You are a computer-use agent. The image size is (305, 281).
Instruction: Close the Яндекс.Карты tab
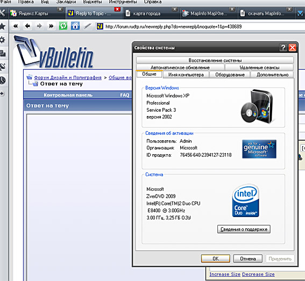pos(60,9)
